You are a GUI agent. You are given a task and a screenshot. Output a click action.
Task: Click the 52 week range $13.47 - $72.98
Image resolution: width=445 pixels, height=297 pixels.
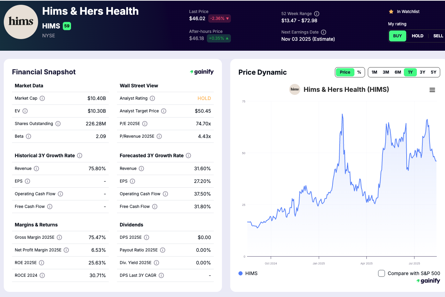click(299, 21)
